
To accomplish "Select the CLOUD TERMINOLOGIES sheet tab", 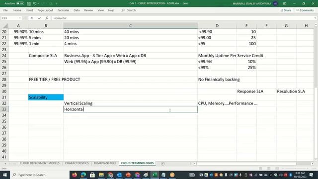I will coord(137,163).
